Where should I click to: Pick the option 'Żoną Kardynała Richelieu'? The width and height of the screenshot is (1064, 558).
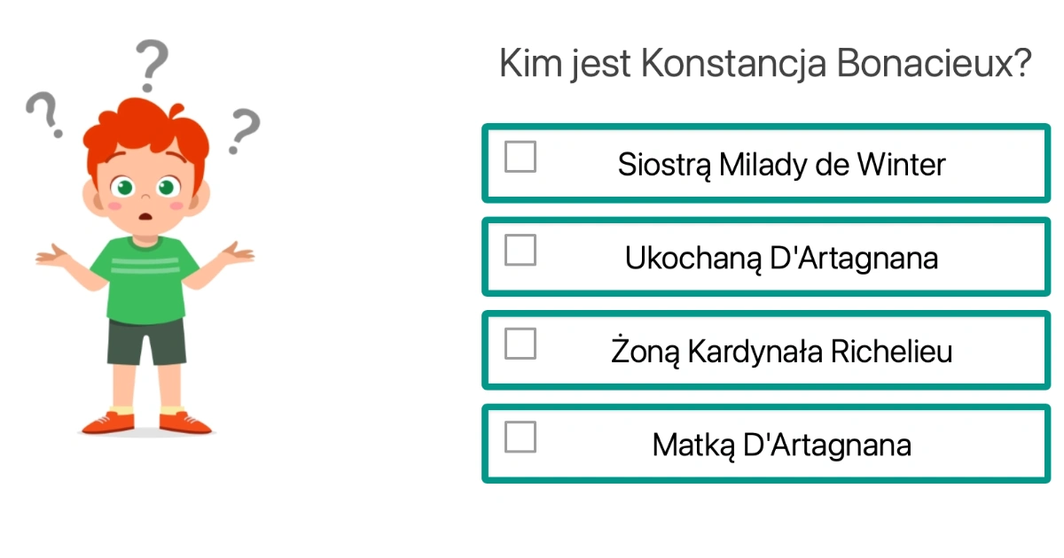tap(767, 351)
